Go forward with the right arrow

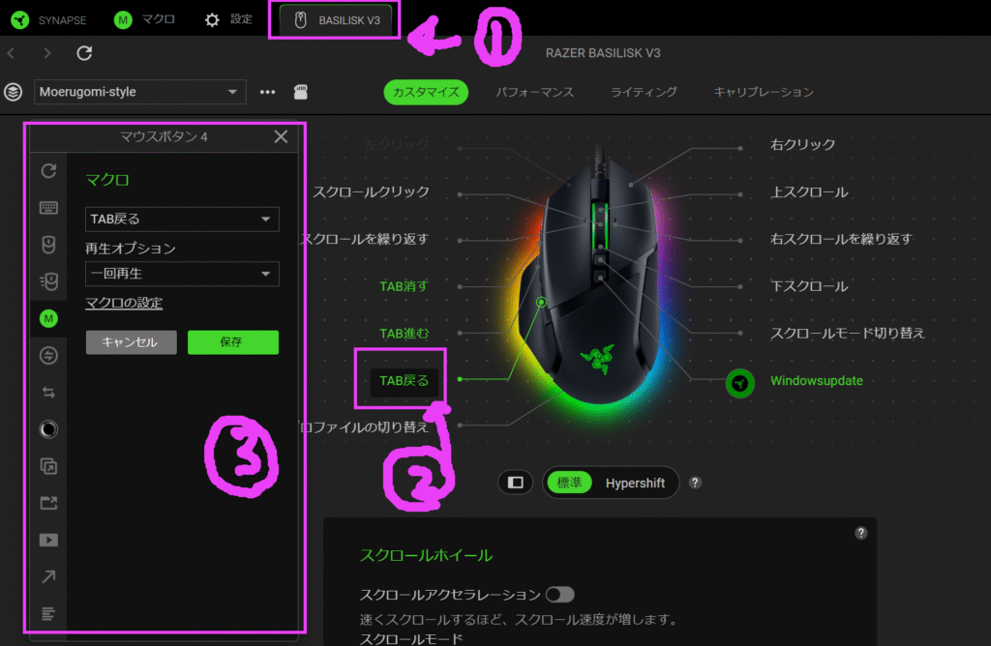click(x=47, y=53)
